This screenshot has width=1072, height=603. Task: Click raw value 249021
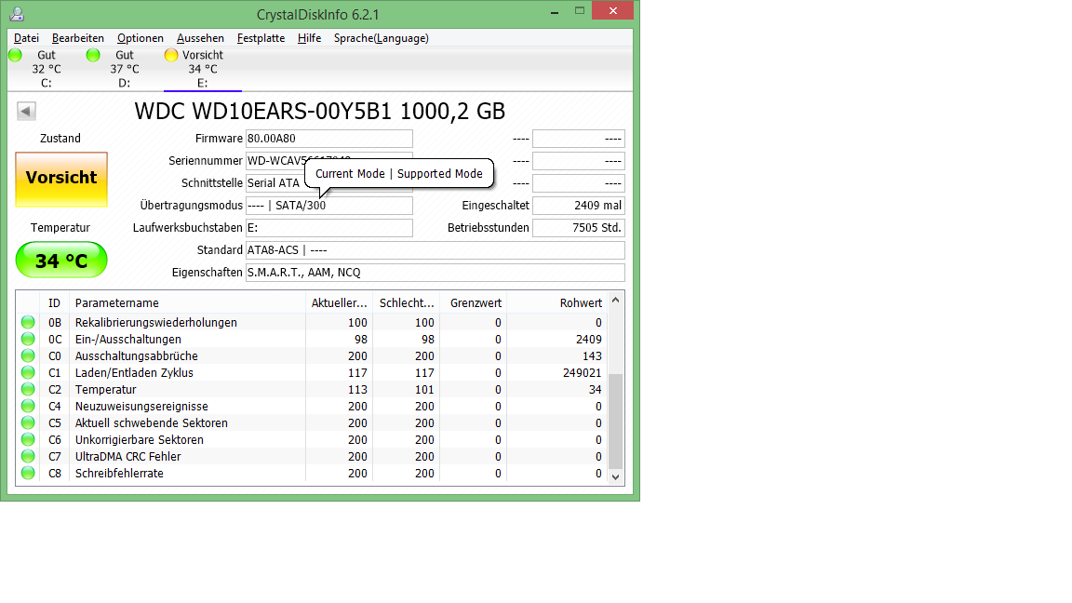(582, 372)
